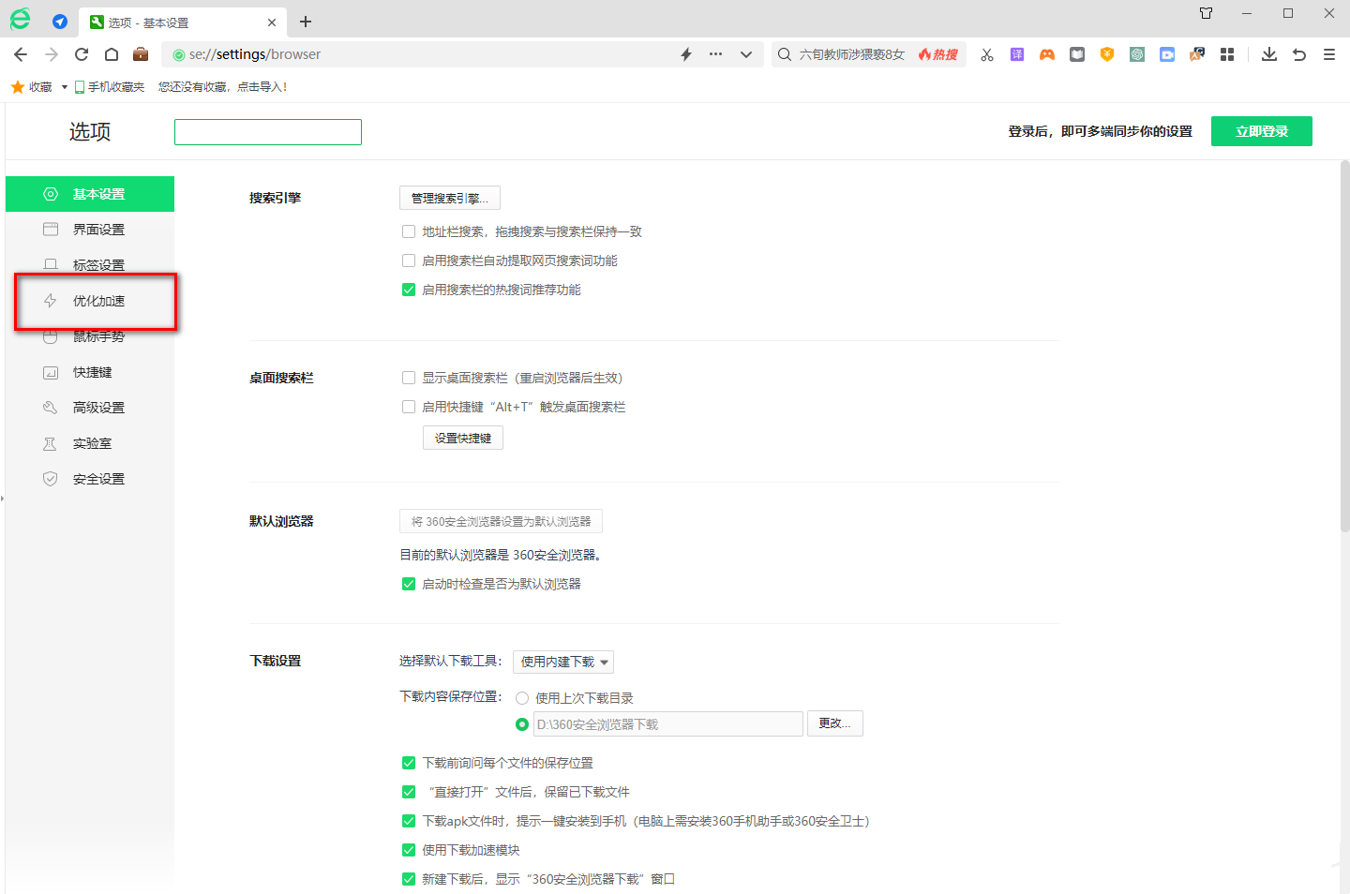Open the orange game controller extension

tap(1047, 54)
